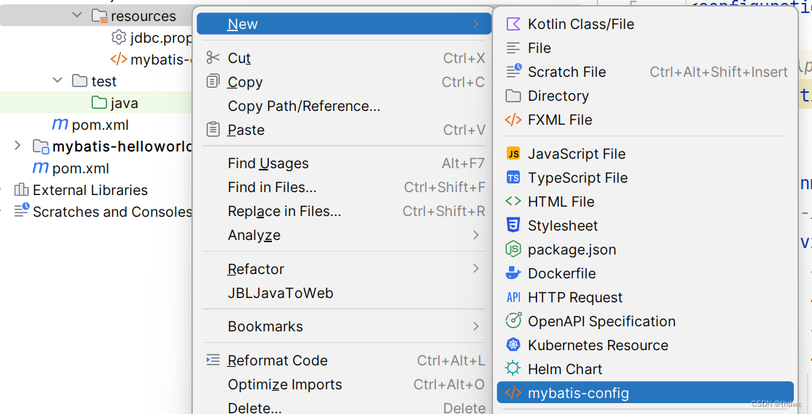812x414 pixels.
Task: Collapse the resources folder
Action: [78, 15]
